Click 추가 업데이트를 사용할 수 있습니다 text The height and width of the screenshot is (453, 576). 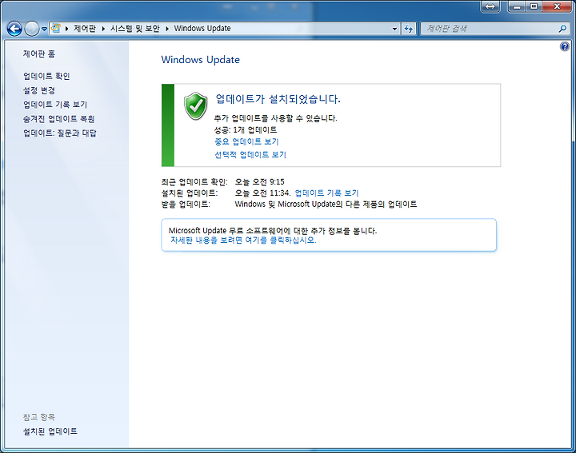(275, 118)
